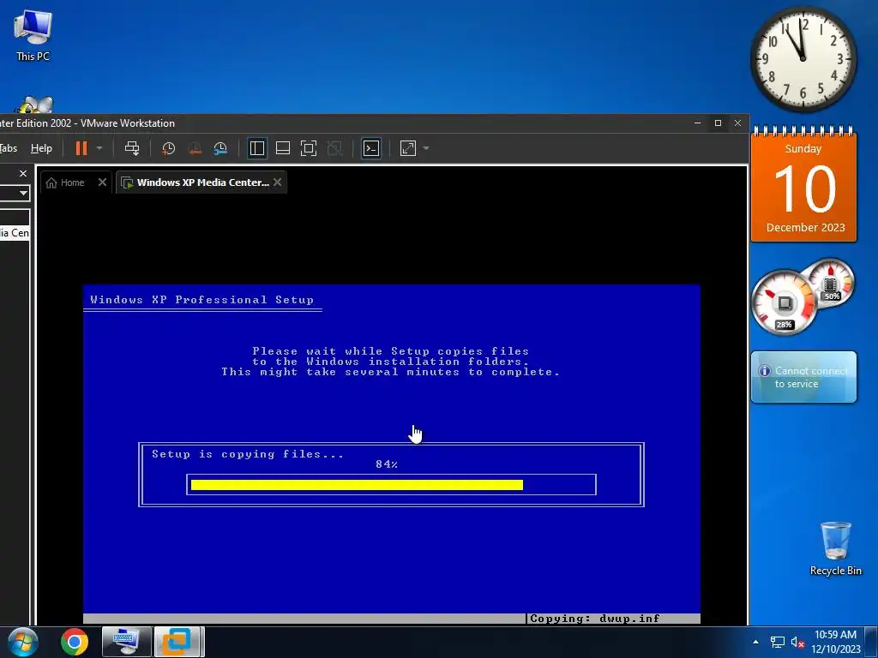Image resolution: width=878 pixels, height=658 pixels.
Task: Click the library search field
Action: pyautogui.click(x=9, y=193)
